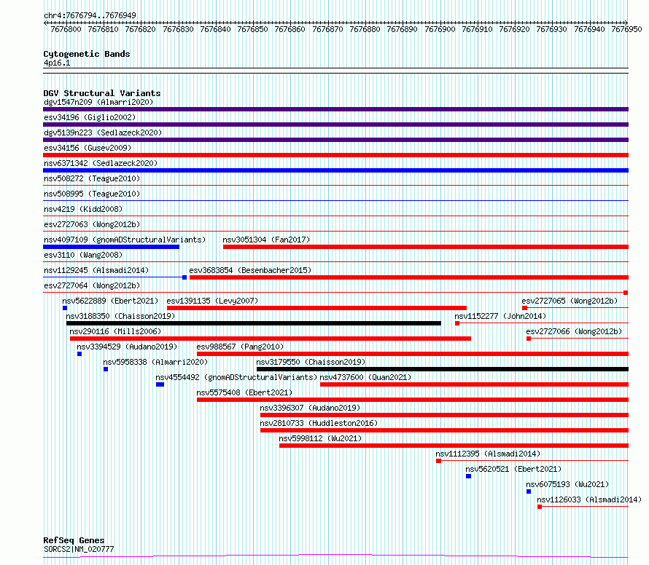Click the esv2727066 (Wong2012b) label
649x565 pixels.
[x=574, y=331]
